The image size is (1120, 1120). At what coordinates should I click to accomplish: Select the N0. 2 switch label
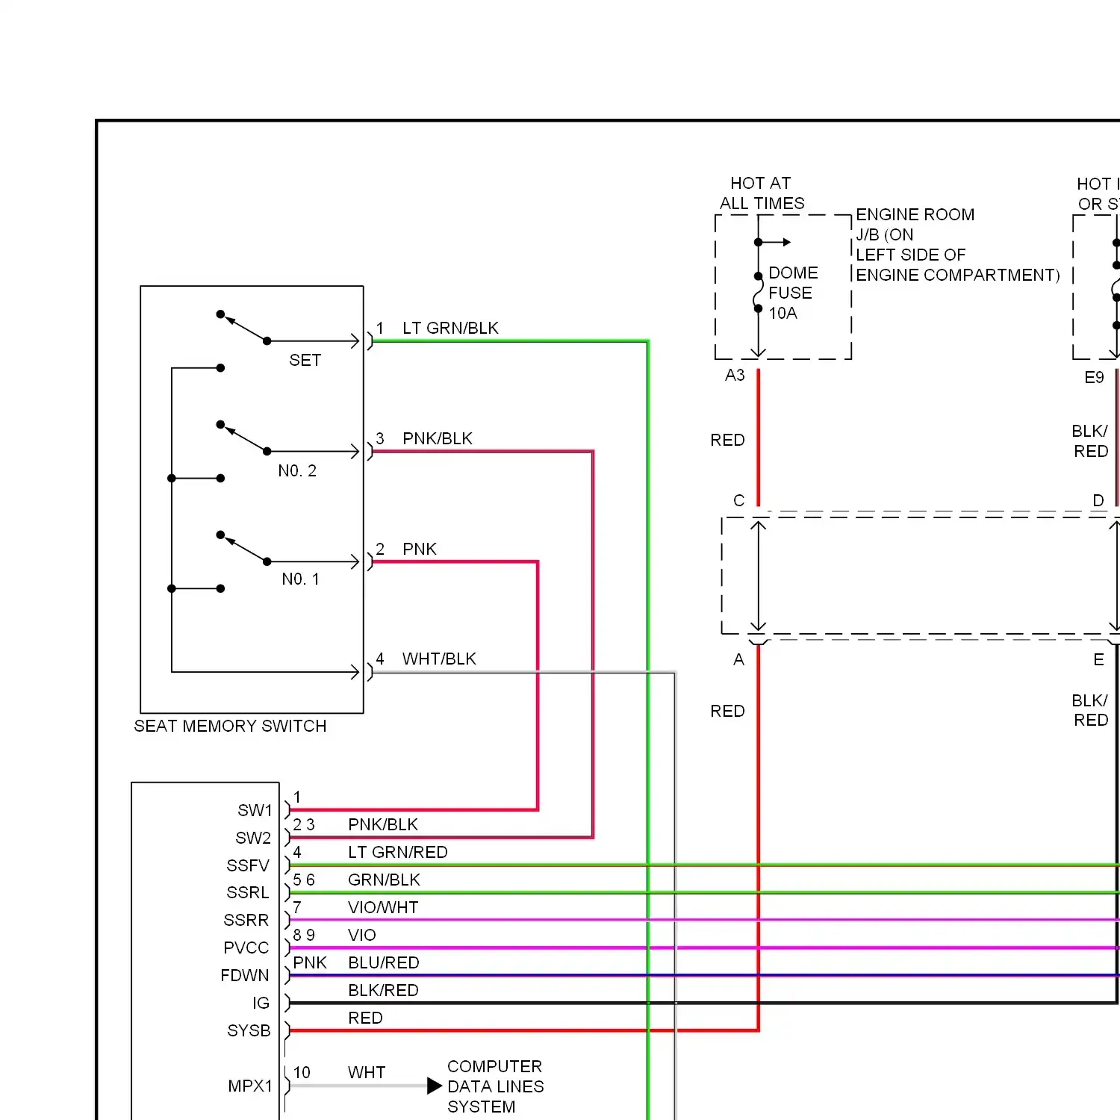click(297, 470)
